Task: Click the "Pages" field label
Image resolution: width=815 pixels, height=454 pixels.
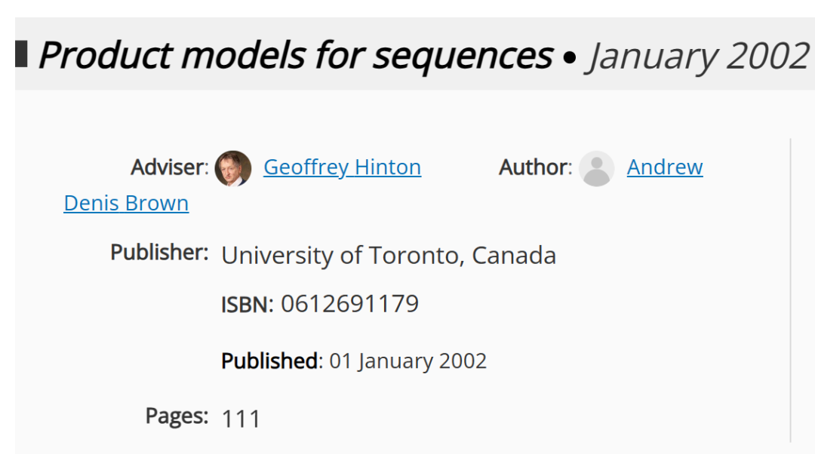Action: coord(177,416)
